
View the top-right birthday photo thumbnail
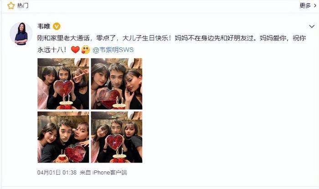[x=117, y=84]
